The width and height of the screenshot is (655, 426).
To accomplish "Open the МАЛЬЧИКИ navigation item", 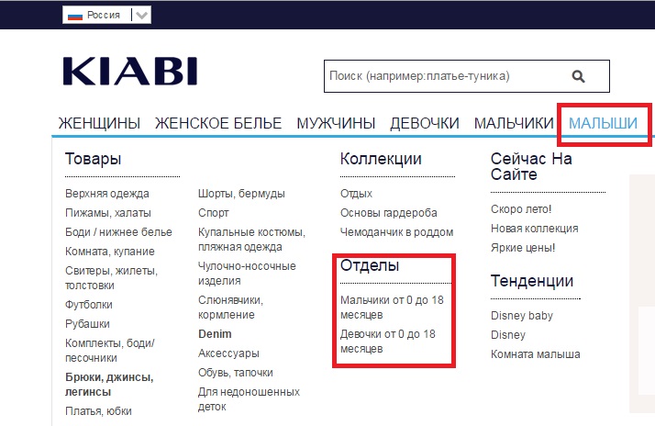I will tap(514, 123).
